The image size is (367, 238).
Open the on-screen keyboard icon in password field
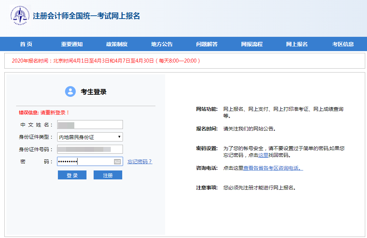118,162
